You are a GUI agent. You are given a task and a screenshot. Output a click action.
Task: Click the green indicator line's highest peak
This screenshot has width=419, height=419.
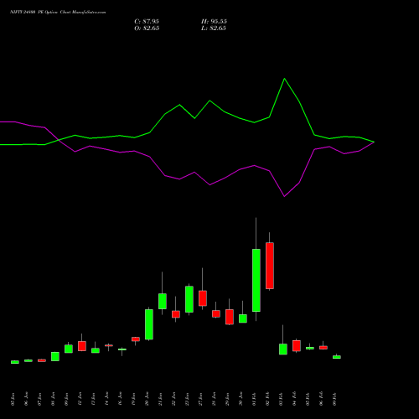tap(284, 79)
